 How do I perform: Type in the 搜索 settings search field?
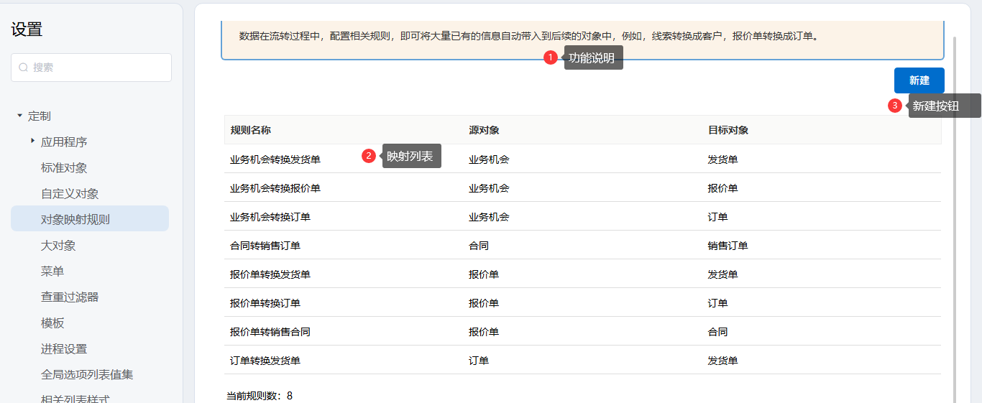(97, 68)
